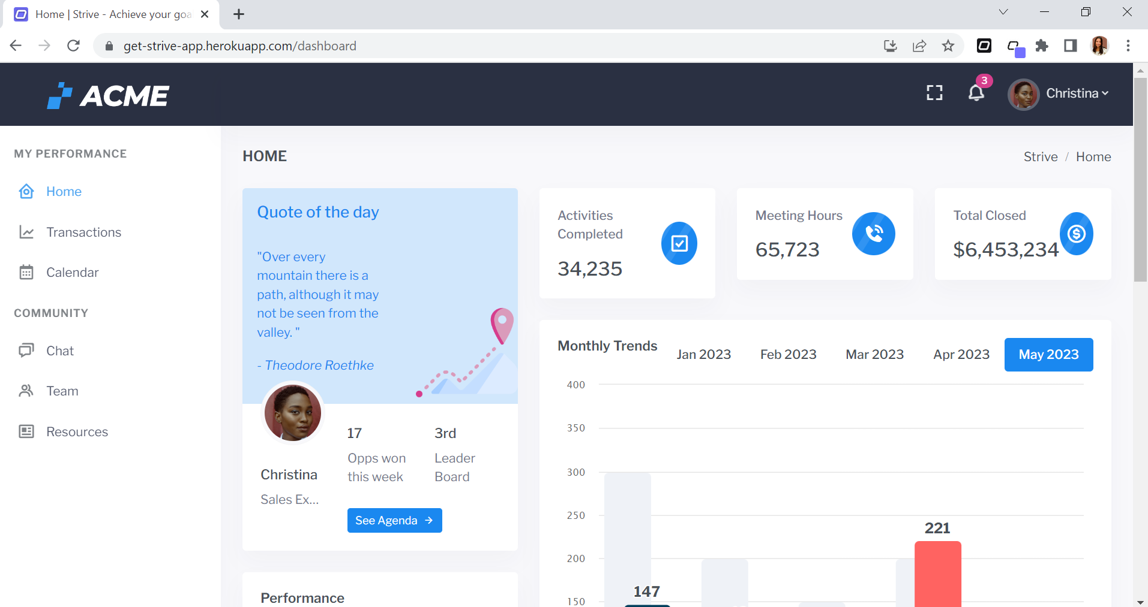Open the Chrome three-dot menu
Screen dimensions: 1148x607
click(x=1128, y=46)
